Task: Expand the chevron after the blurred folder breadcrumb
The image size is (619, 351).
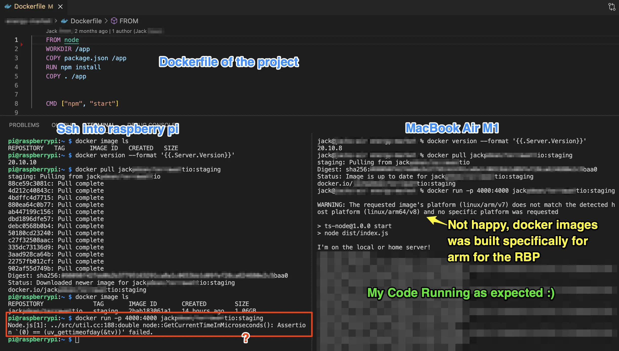Action: coord(56,21)
